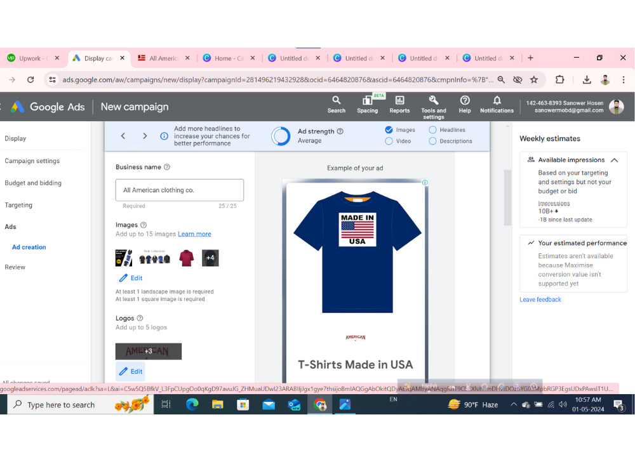The height and width of the screenshot is (476, 635).
Task: Show hidden system tray icons
Action: (514, 404)
